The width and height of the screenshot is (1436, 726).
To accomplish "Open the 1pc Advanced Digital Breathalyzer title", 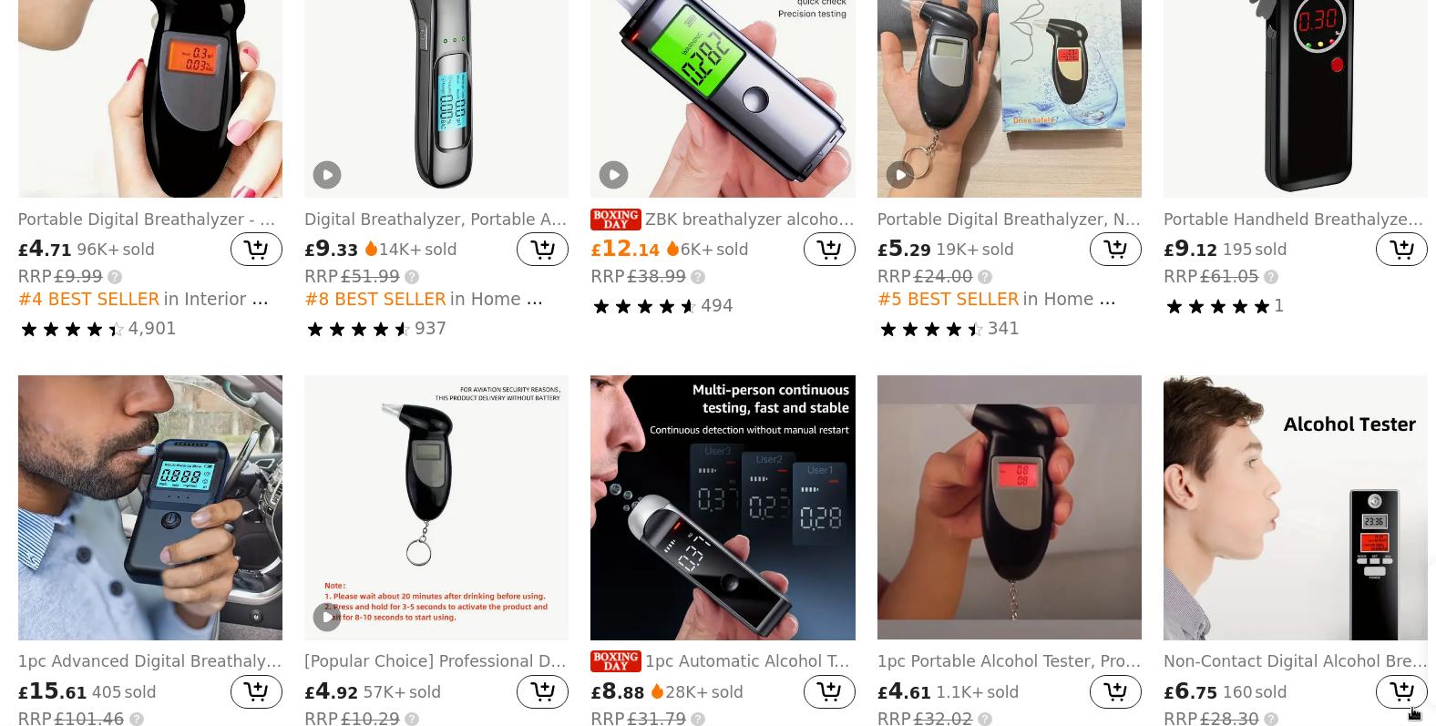I will click(150, 661).
